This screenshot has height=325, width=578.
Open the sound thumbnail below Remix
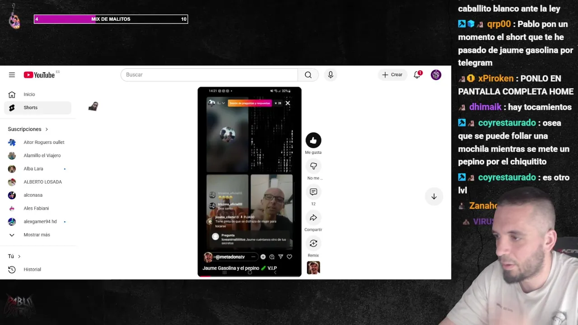point(313,268)
